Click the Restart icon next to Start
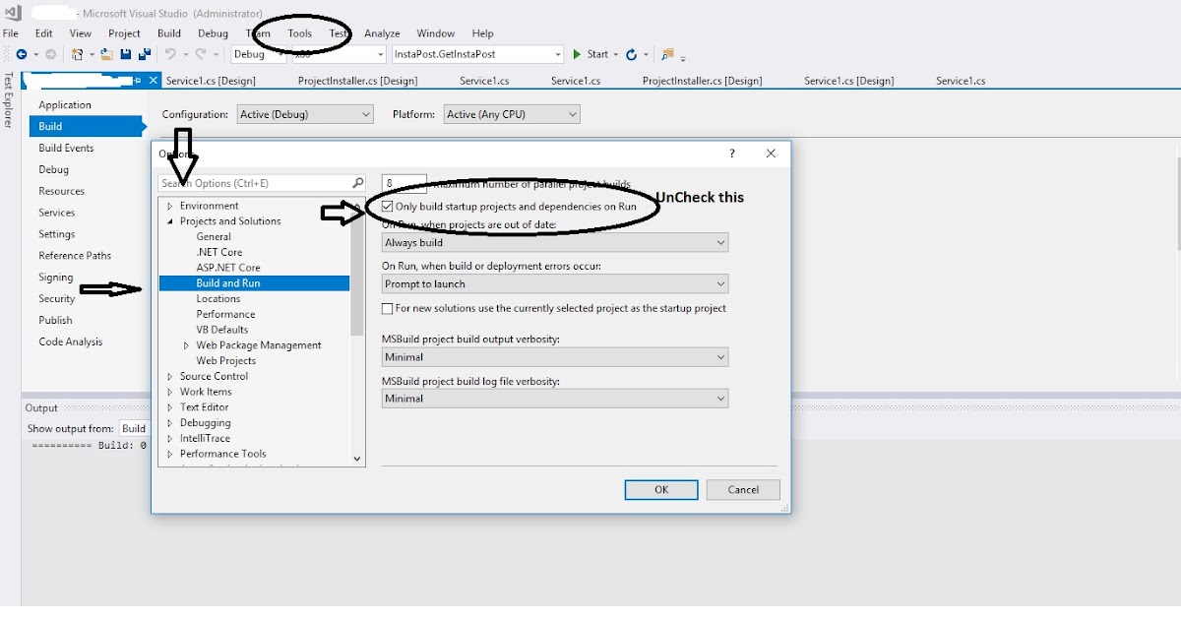 (x=631, y=54)
